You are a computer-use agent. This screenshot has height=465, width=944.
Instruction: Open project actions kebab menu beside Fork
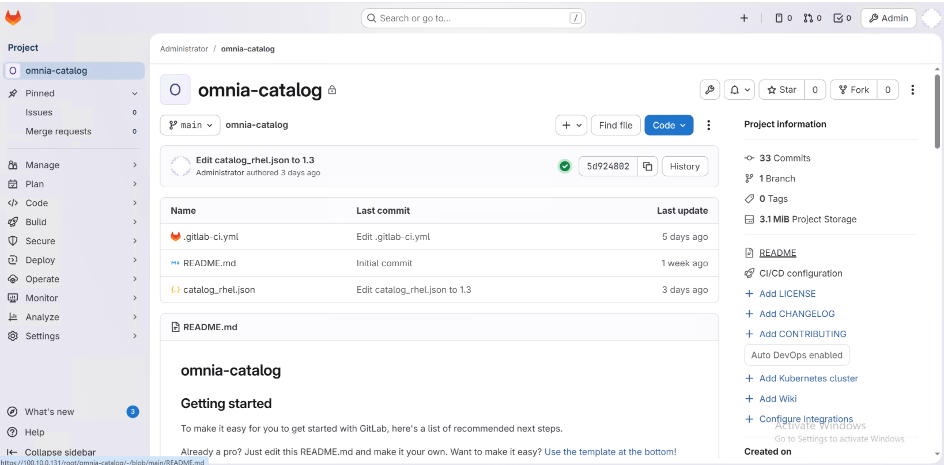[x=913, y=90]
